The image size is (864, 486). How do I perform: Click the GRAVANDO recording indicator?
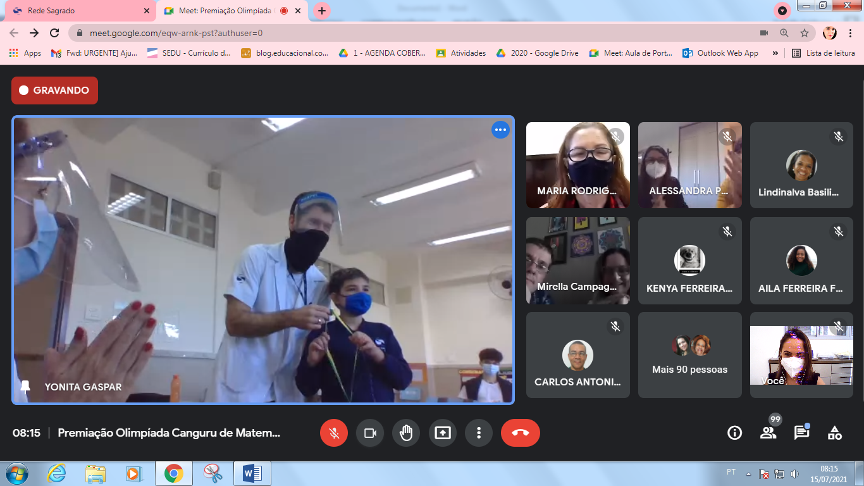pyautogui.click(x=54, y=90)
